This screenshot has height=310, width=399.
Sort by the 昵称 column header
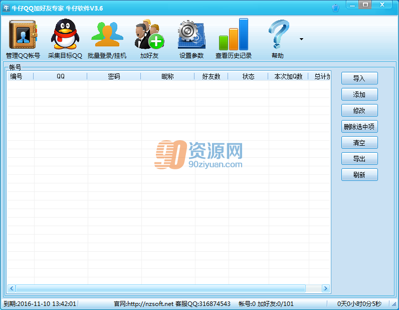click(167, 76)
